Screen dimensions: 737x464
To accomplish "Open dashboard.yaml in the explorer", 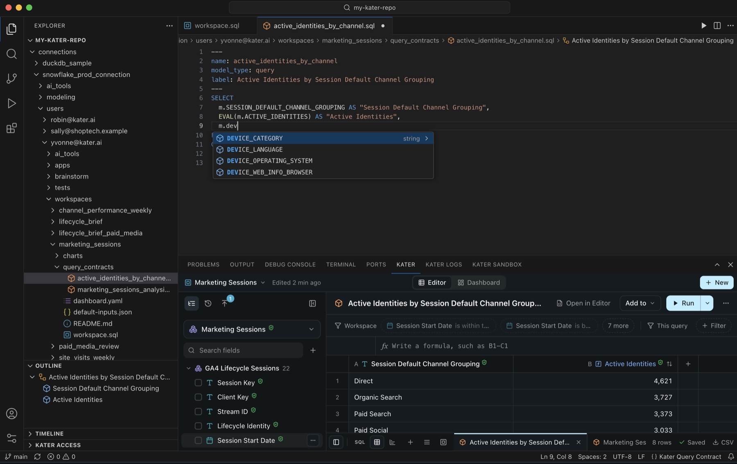I will click(x=97, y=301).
